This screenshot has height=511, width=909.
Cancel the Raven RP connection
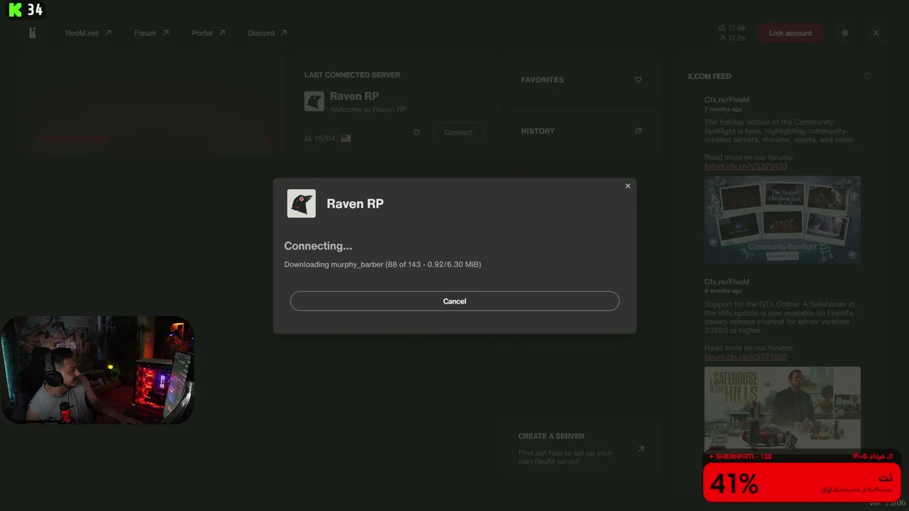click(x=454, y=301)
